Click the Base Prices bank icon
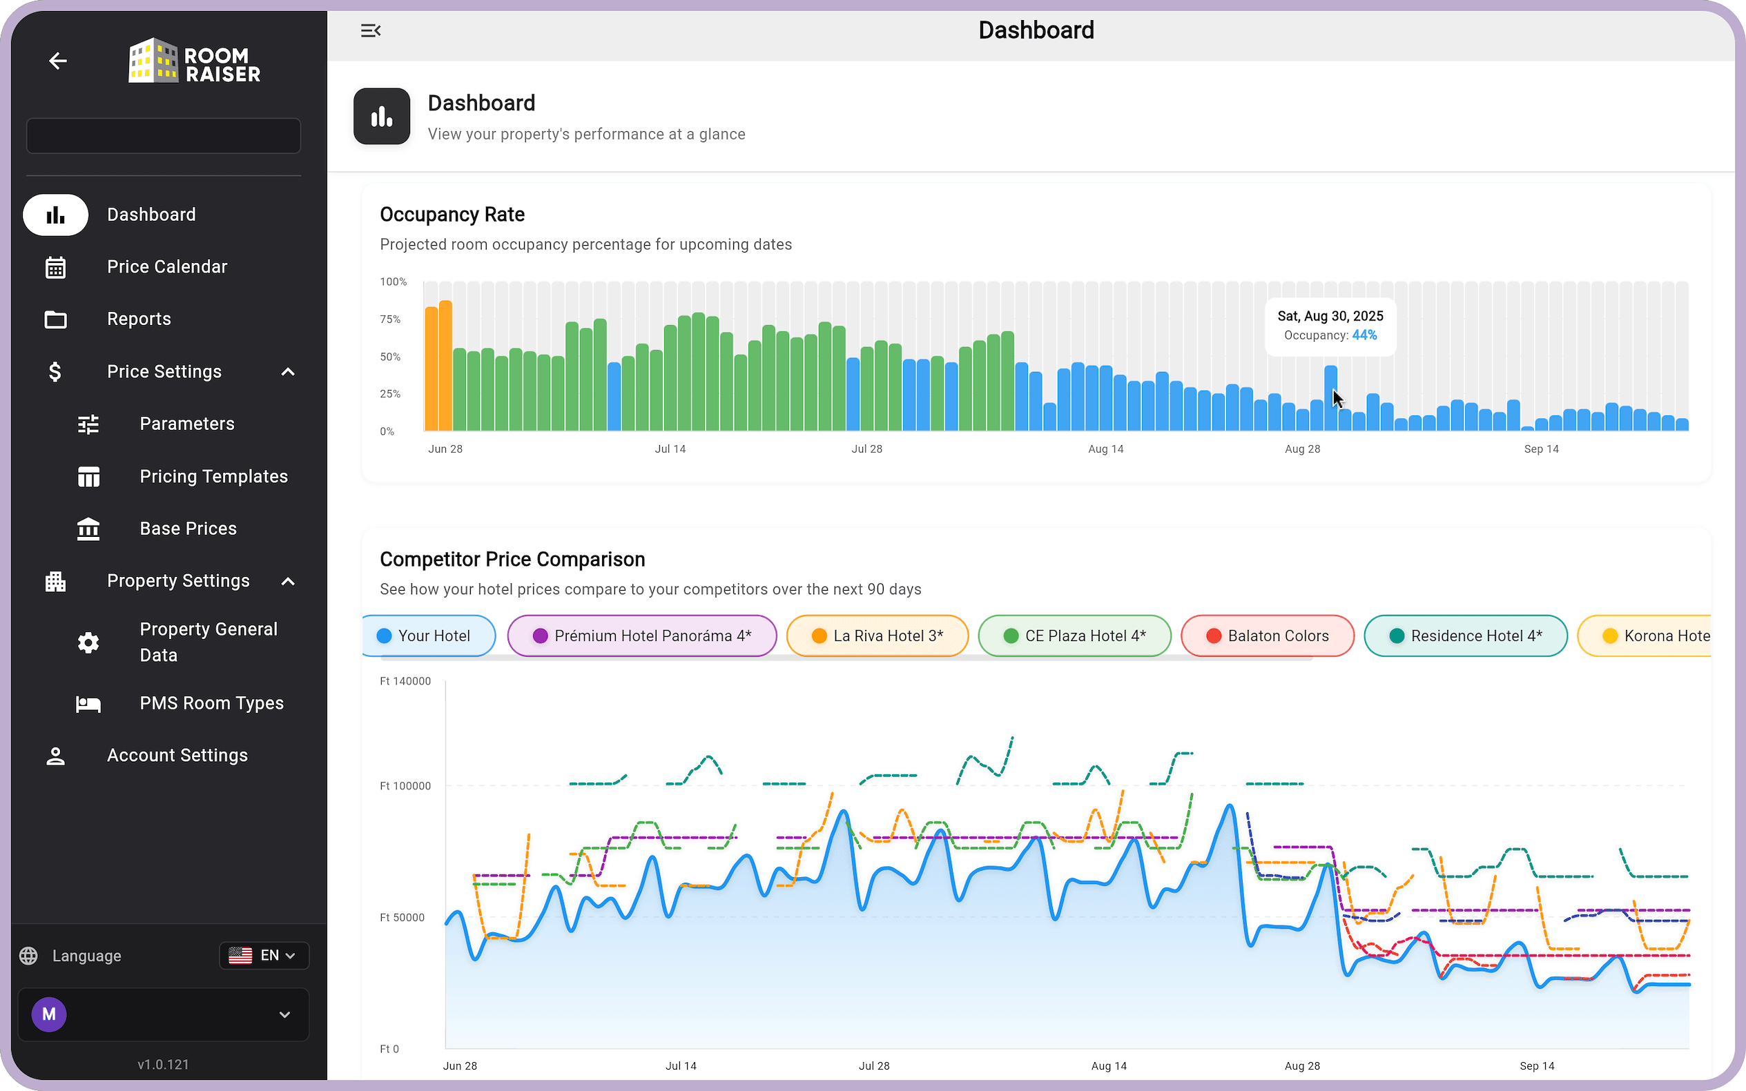 point(88,529)
